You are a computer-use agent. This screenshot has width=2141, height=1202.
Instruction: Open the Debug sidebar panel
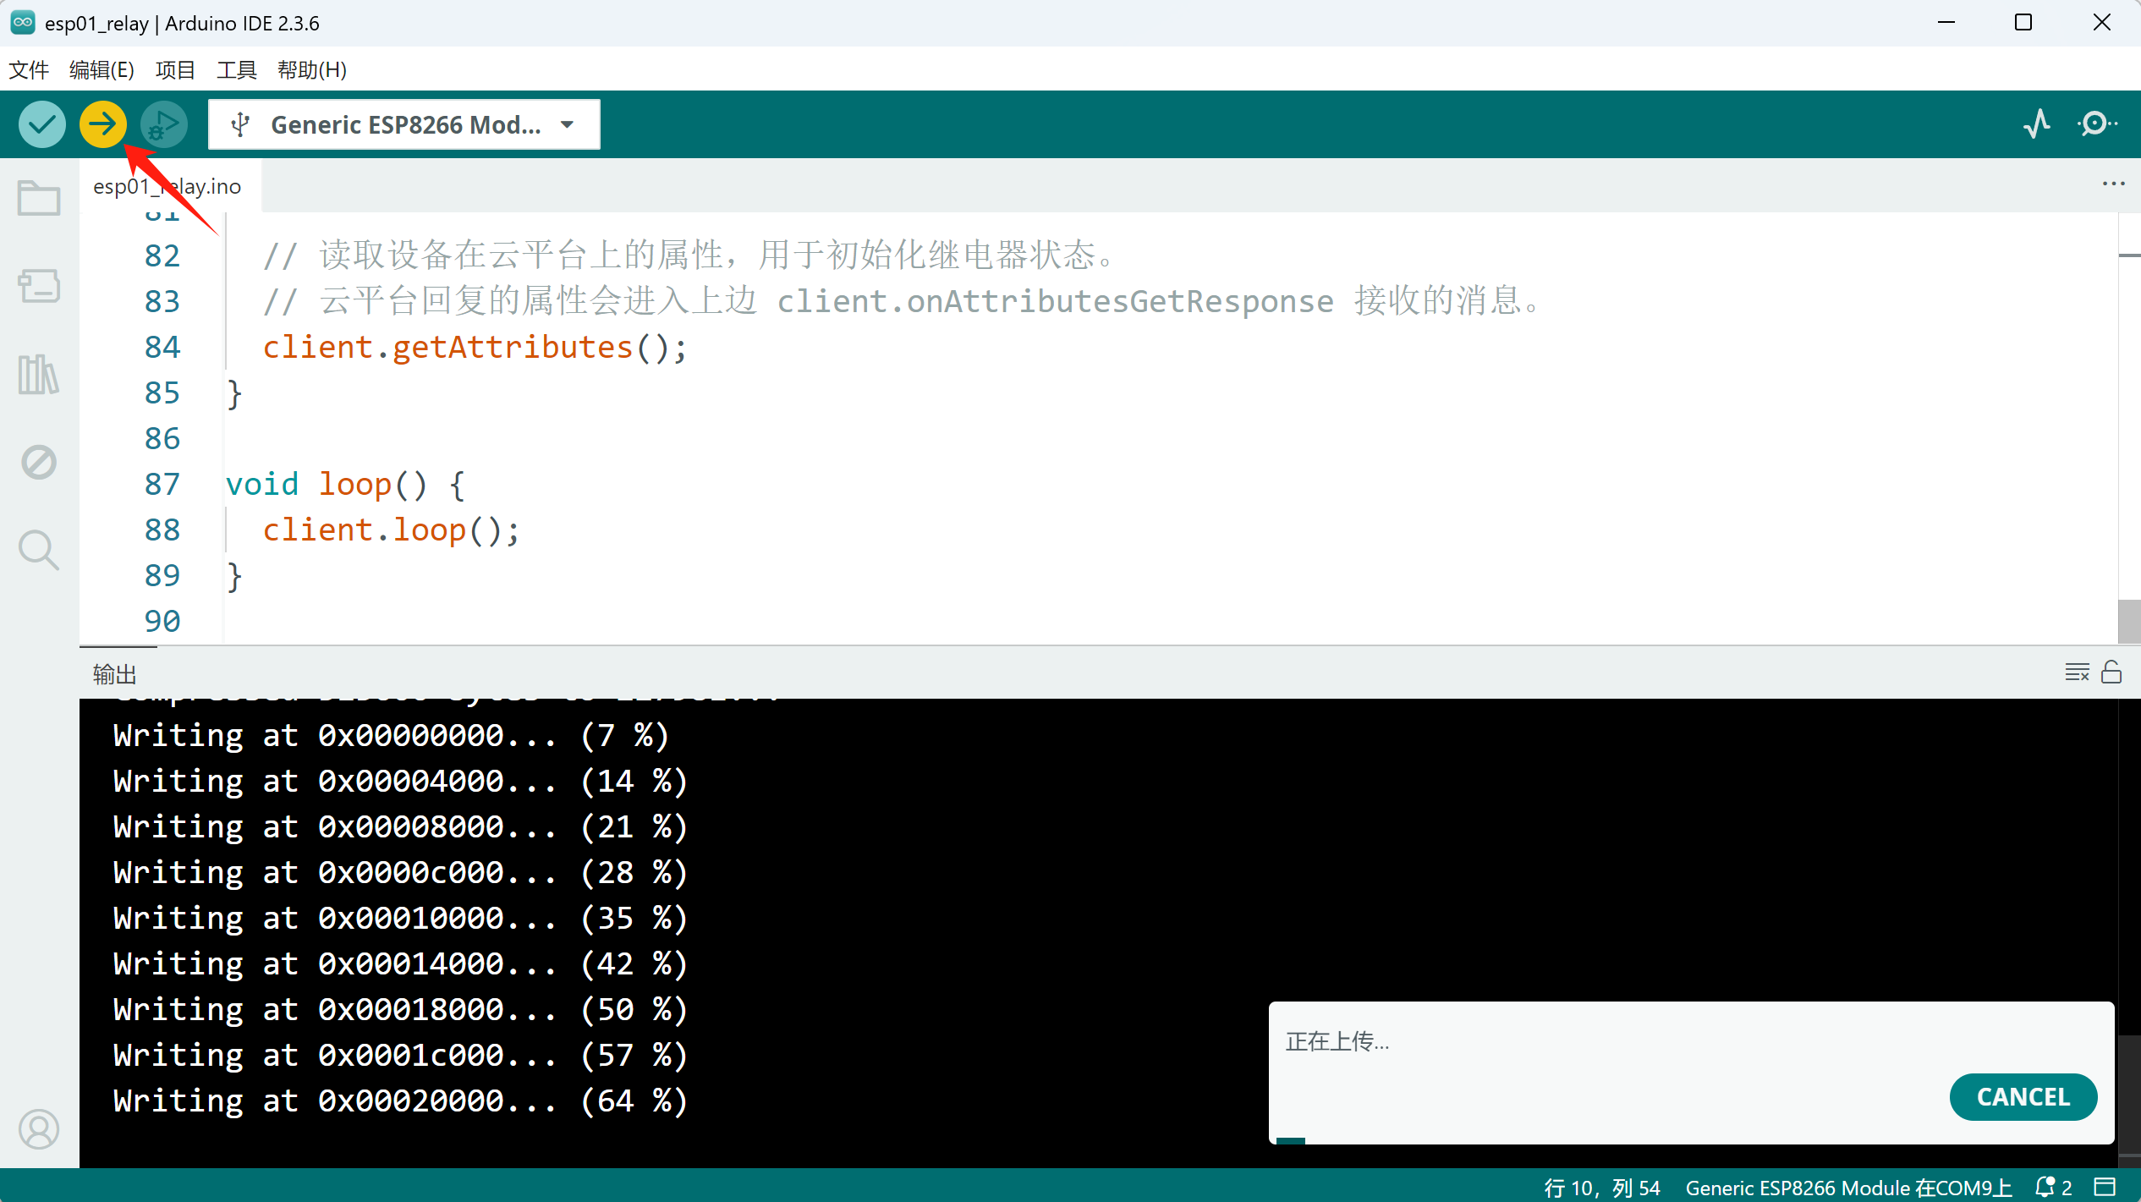tap(39, 462)
